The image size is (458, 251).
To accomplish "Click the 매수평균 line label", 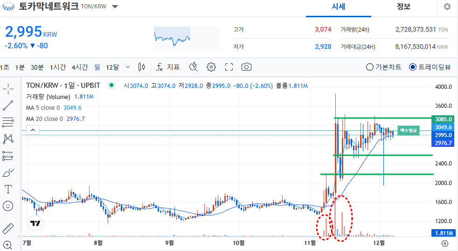I will (x=409, y=131).
